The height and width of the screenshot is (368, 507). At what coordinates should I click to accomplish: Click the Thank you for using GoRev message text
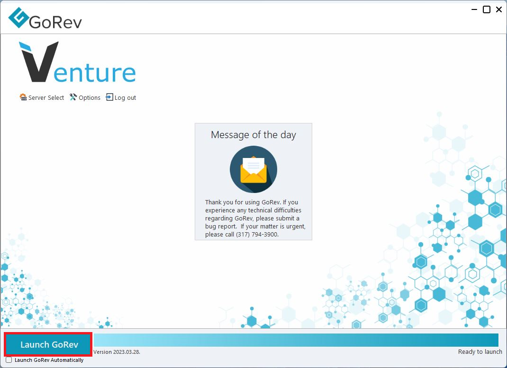[255, 218]
